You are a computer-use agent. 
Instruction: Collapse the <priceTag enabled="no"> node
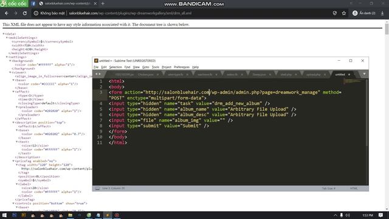(13, 161)
